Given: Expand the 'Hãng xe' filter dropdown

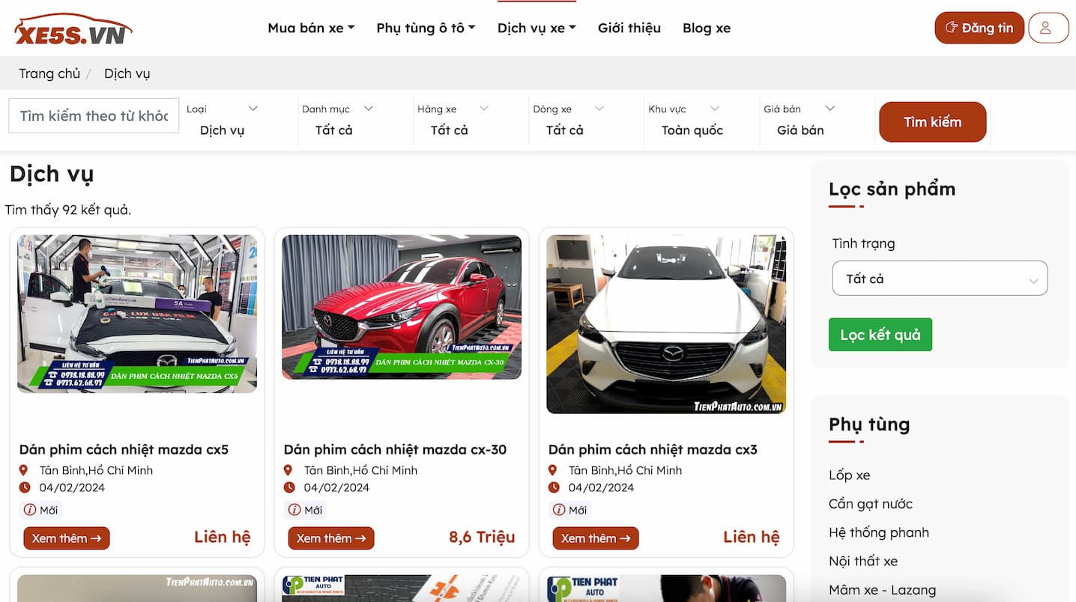Looking at the screenshot, I should (453, 121).
